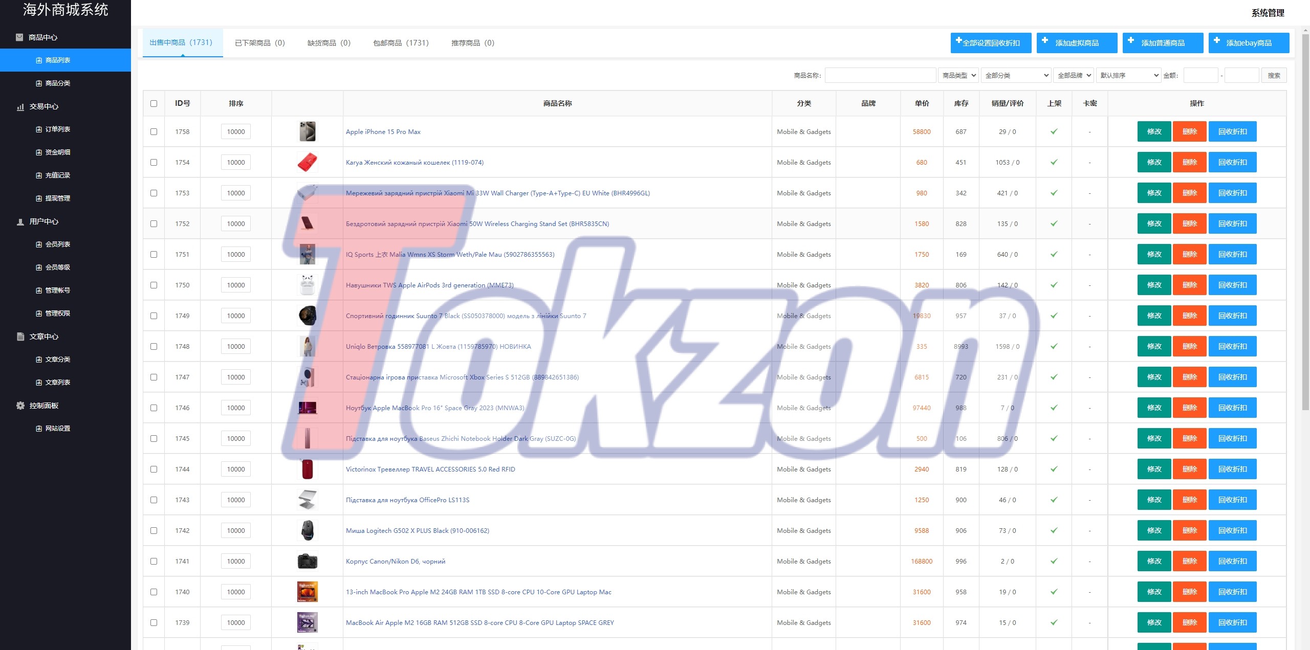This screenshot has width=1310, height=650.
Task: Click the 文章中心 document icon
Action: click(x=20, y=337)
